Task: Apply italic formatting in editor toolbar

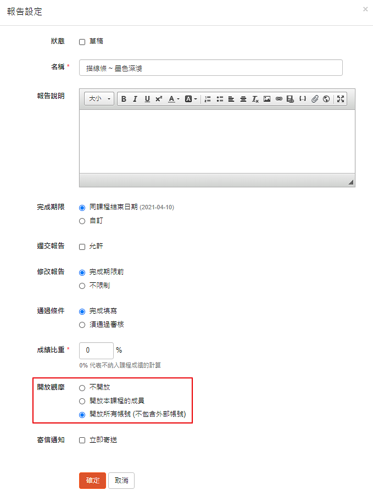Action: point(135,99)
